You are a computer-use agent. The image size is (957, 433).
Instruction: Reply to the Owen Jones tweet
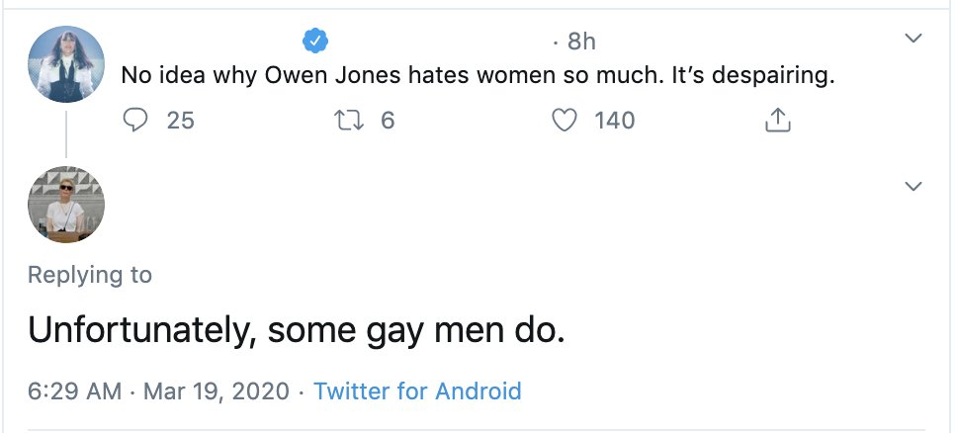tap(133, 121)
